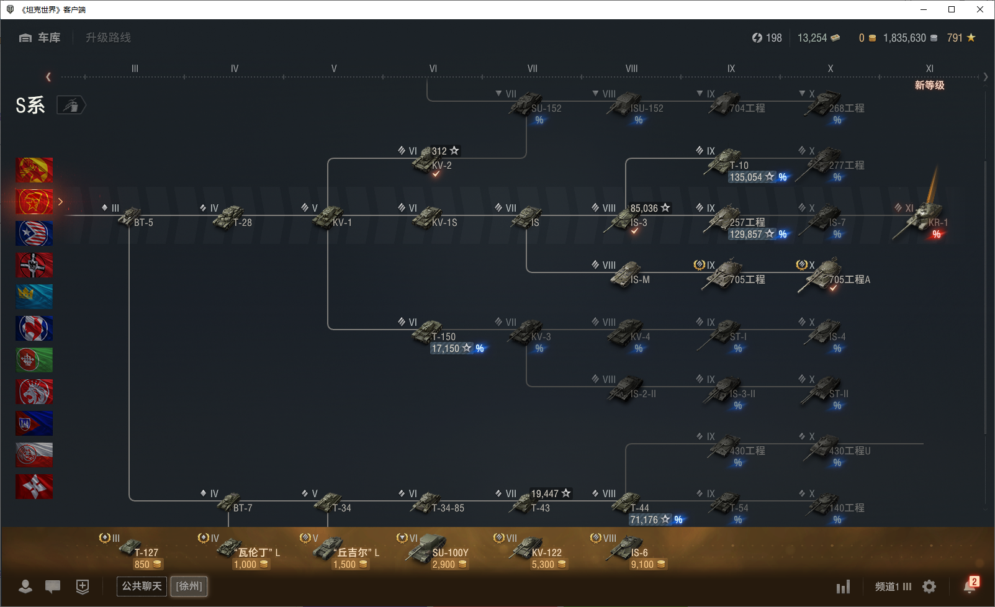995x607 pixels.
Task: Buy the premium IS-6 for 9,100 gold
Action: pos(628,551)
